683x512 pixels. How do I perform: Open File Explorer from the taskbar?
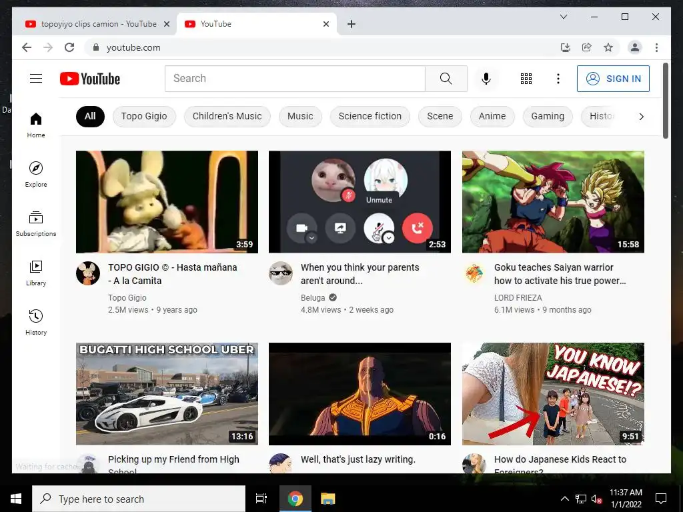click(x=327, y=499)
